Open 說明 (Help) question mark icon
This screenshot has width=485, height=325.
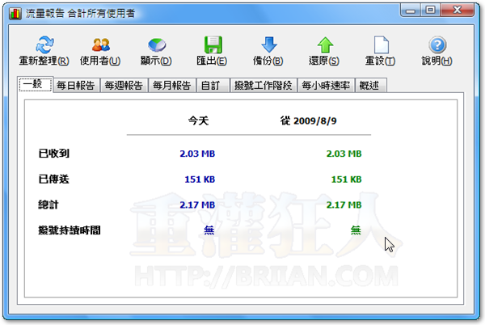tap(437, 45)
